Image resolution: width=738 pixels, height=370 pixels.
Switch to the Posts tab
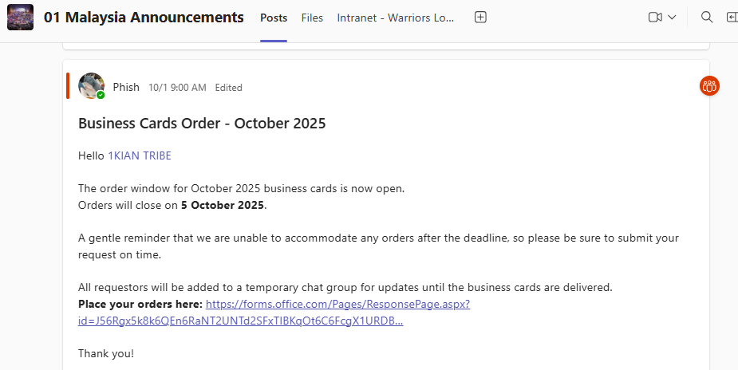(274, 18)
